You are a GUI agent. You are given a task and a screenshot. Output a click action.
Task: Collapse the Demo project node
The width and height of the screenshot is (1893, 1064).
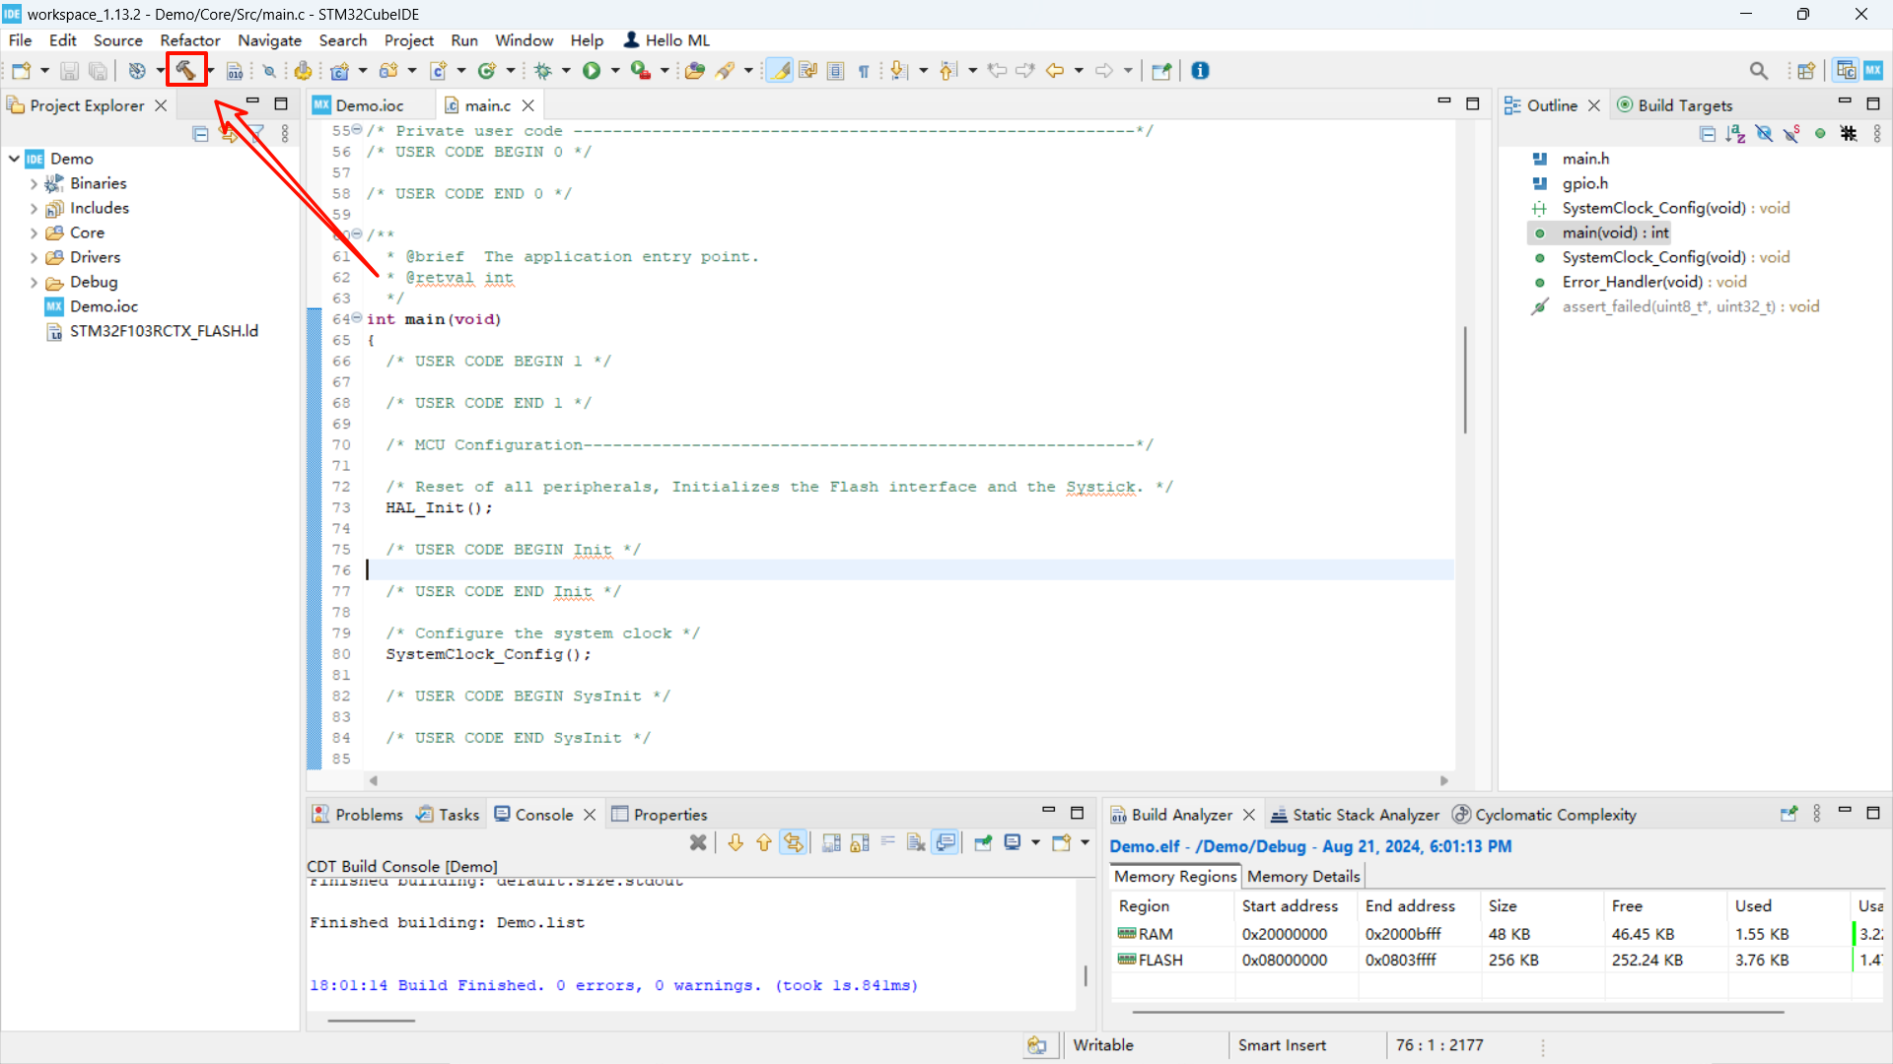coord(14,159)
